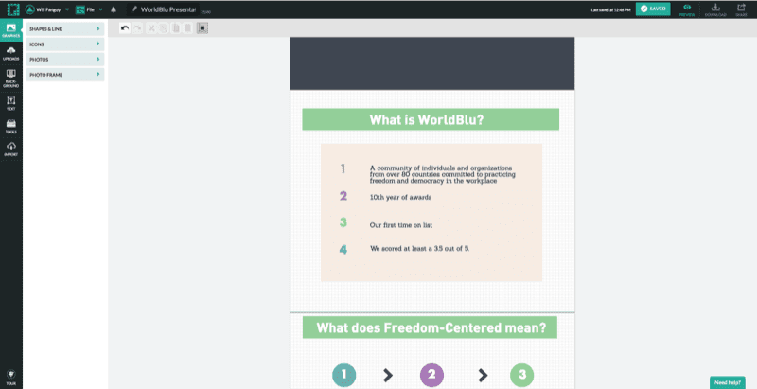Open the Text tool panel
757x389 pixels.
(x=10, y=102)
